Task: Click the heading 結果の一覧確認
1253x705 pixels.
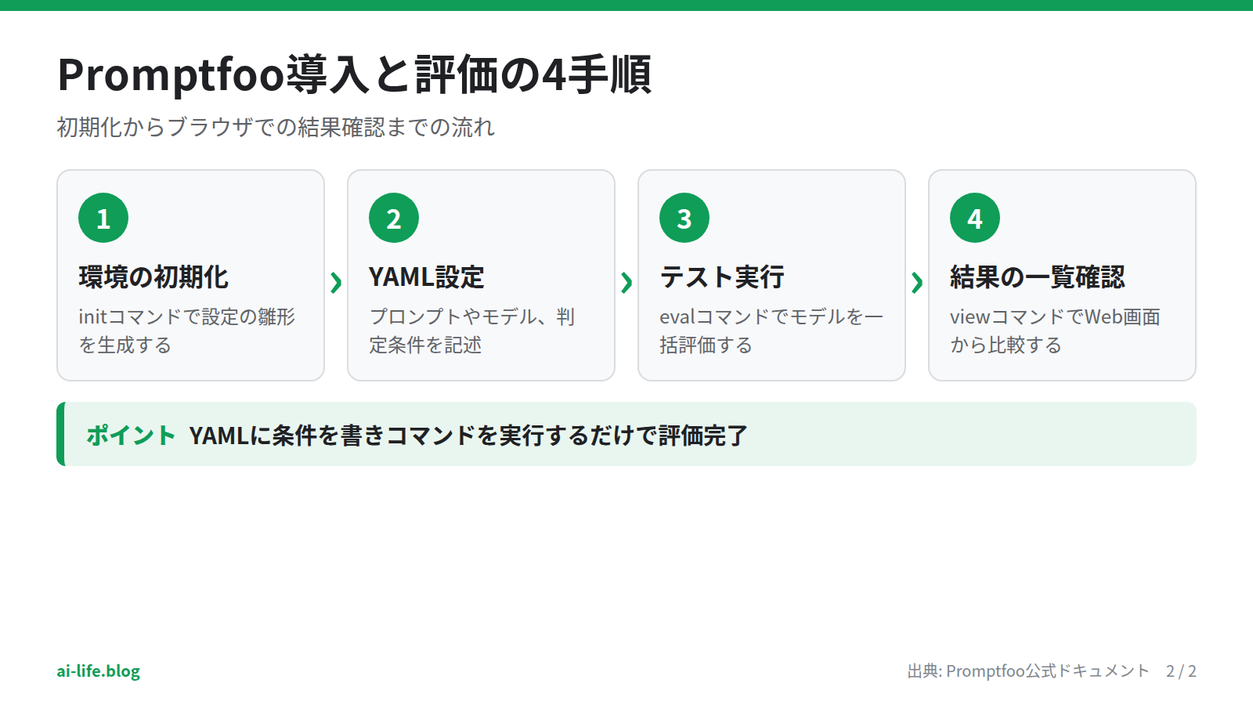Action: pos(1038,277)
